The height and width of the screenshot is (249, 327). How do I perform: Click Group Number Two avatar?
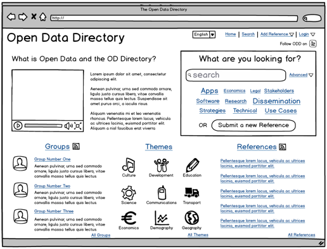tap(20, 190)
